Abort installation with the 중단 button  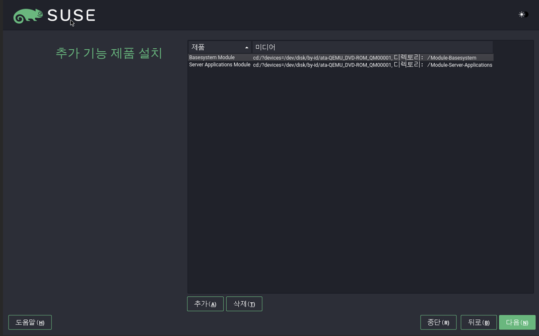[x=438, y=322]
